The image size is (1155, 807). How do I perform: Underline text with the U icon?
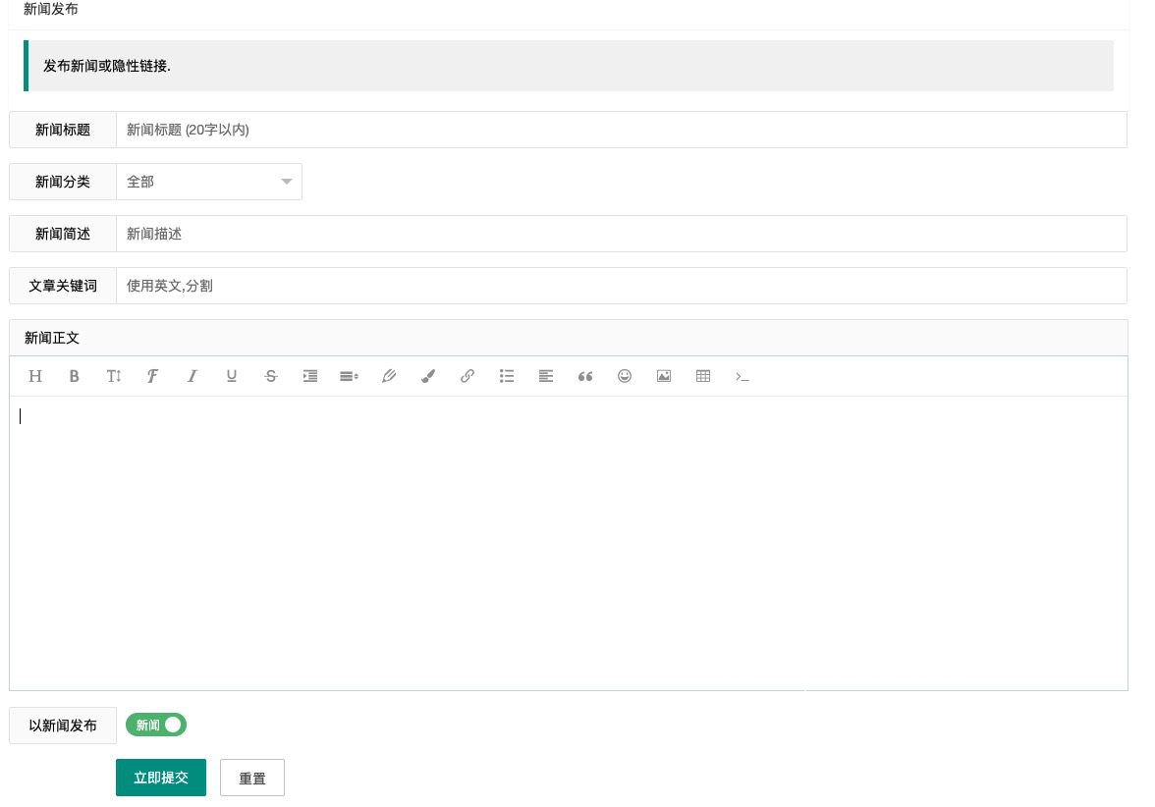point(232,376)
